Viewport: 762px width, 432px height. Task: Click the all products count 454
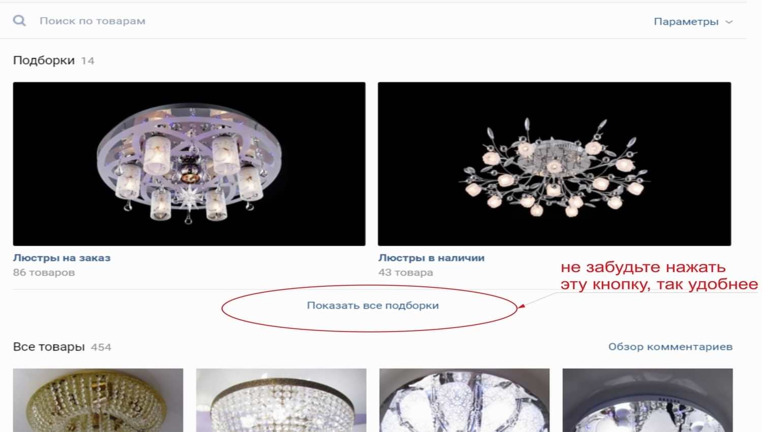coord(101,347)
